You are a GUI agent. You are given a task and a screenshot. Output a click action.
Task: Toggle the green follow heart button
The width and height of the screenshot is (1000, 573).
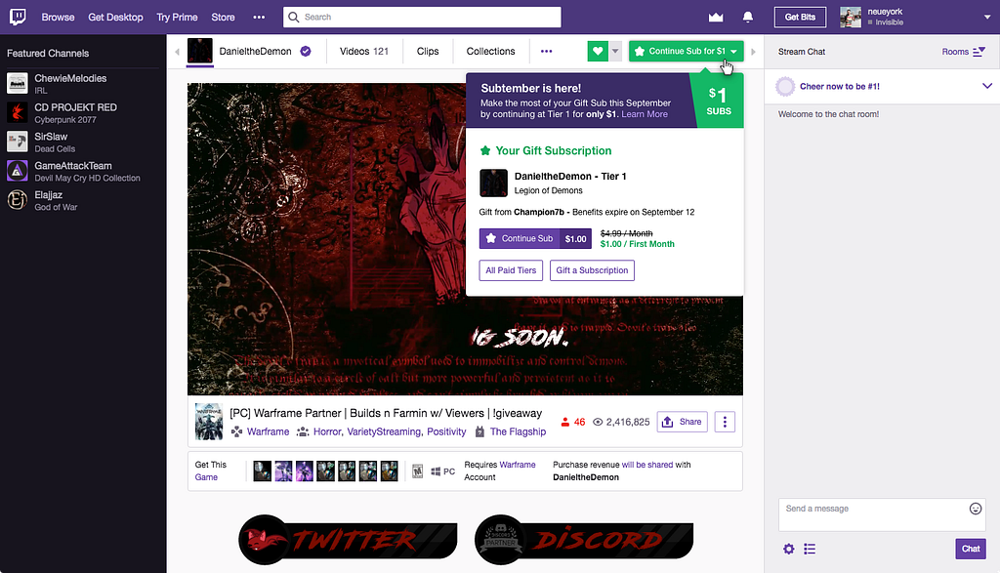coord(598,51)
